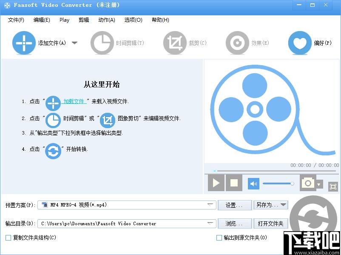Open the 动作(A) menu

(107, 20)
